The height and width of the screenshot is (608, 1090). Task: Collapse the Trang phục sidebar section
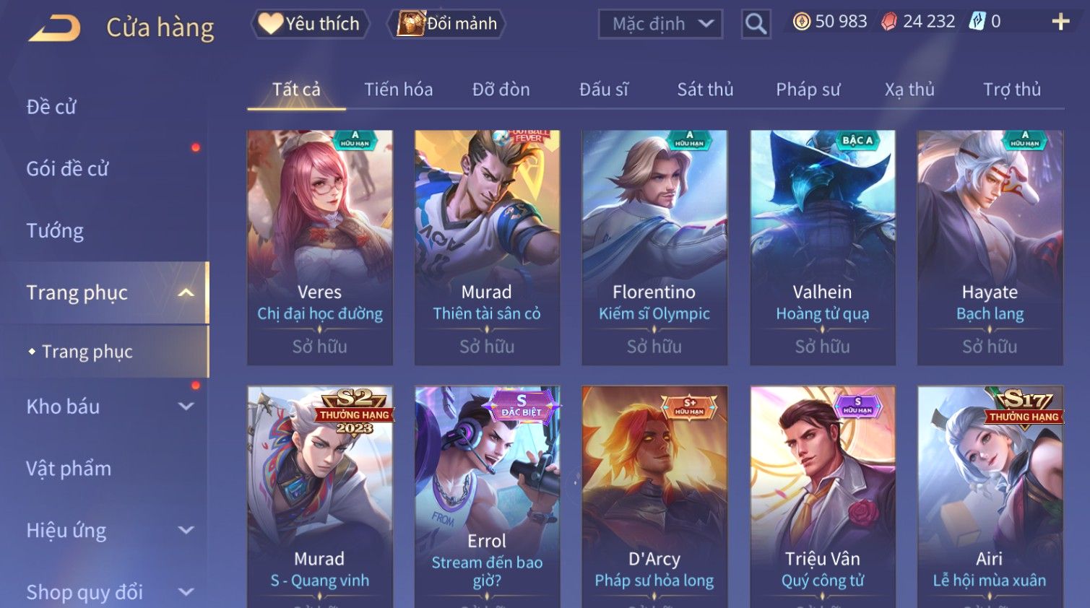186,292
